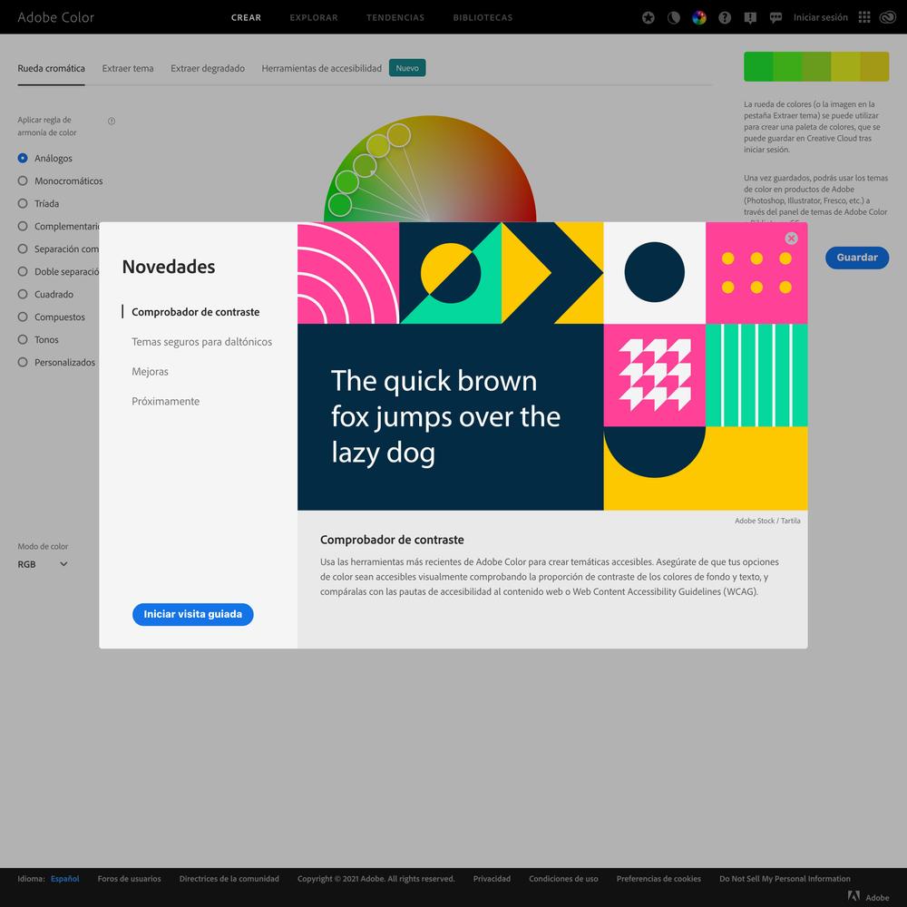The image size is (907, 907).
Task: Click the Guardar button
Action: pyautogui.click(x=857, y=258)
